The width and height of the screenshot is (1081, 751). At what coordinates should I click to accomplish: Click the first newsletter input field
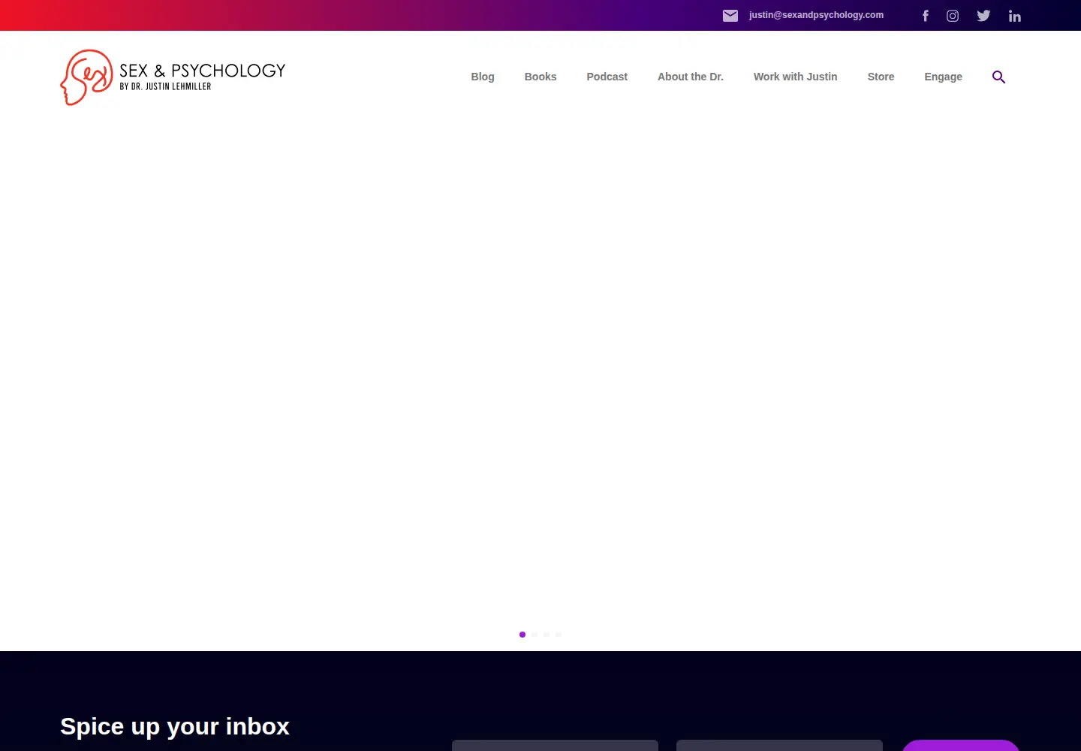555,745
